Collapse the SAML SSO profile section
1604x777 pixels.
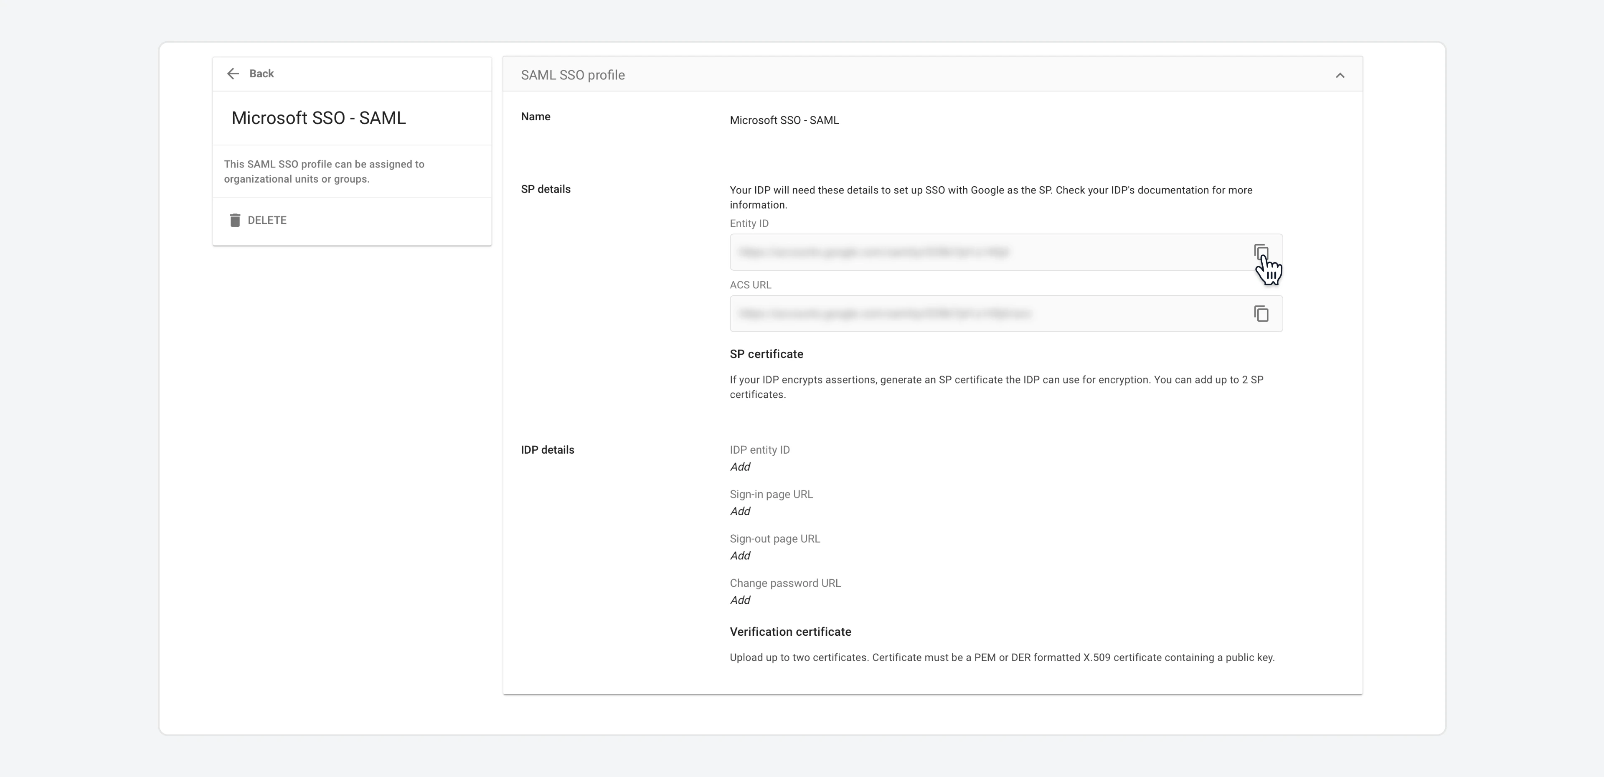click(1340, 75)
